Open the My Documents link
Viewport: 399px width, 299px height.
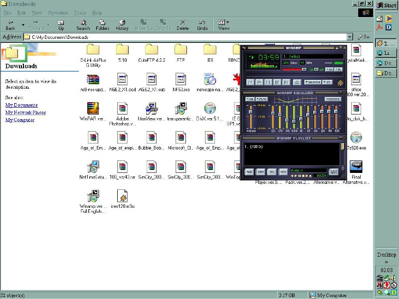click(21, 105)
